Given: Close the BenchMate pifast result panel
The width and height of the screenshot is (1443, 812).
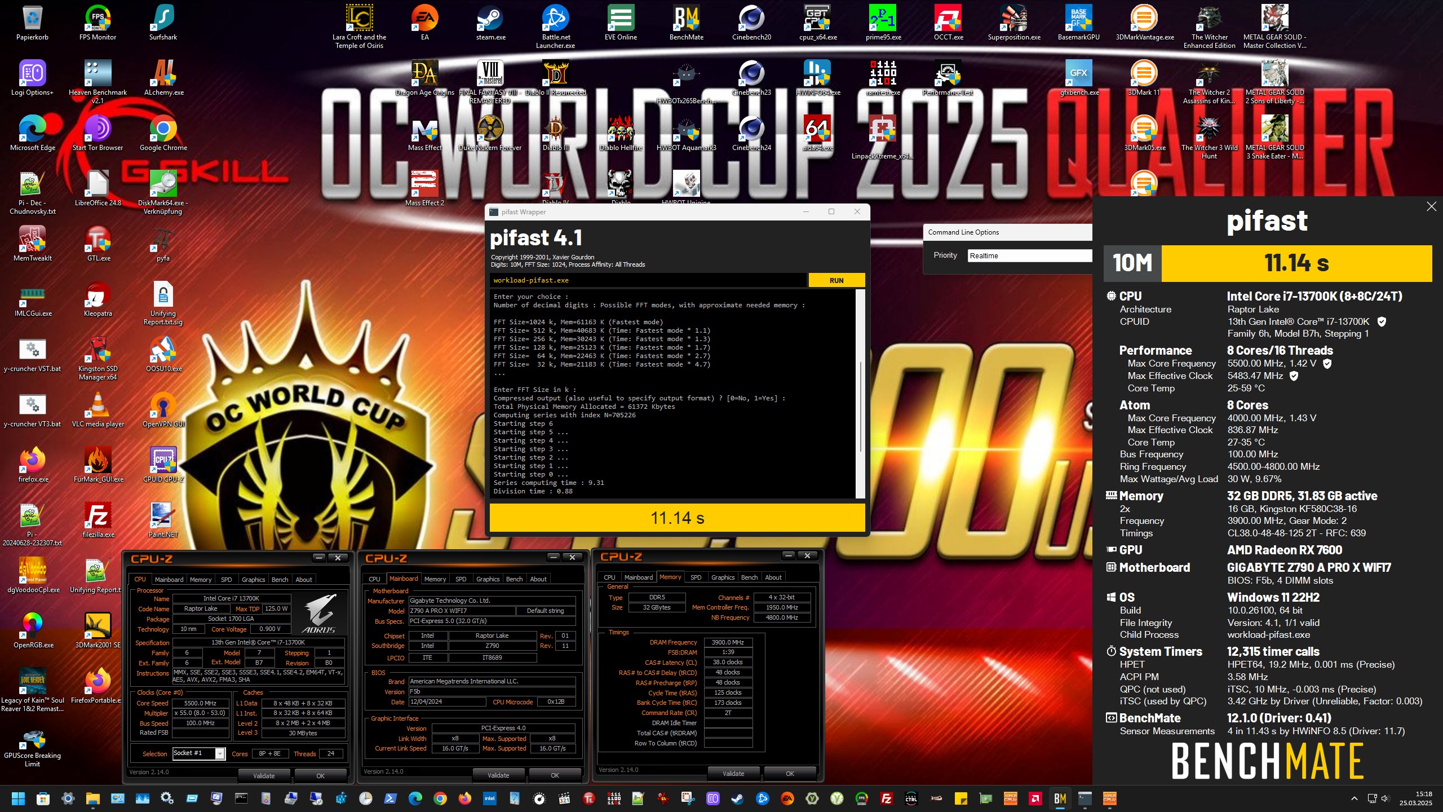Looking at the screenshot, I should pyautogui.click(x=1431, y=206).
